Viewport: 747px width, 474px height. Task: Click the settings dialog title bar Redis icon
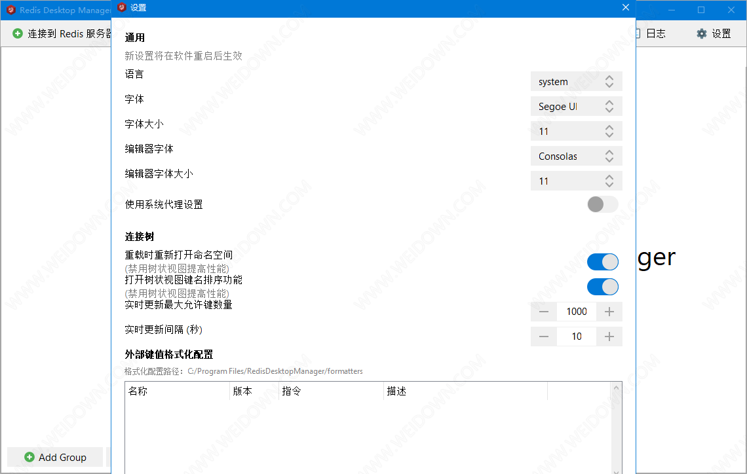[x=121, y=7]
